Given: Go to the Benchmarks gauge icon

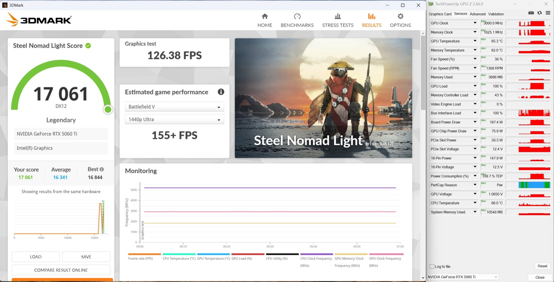Looking at the screenshot, I should (297, 17).
